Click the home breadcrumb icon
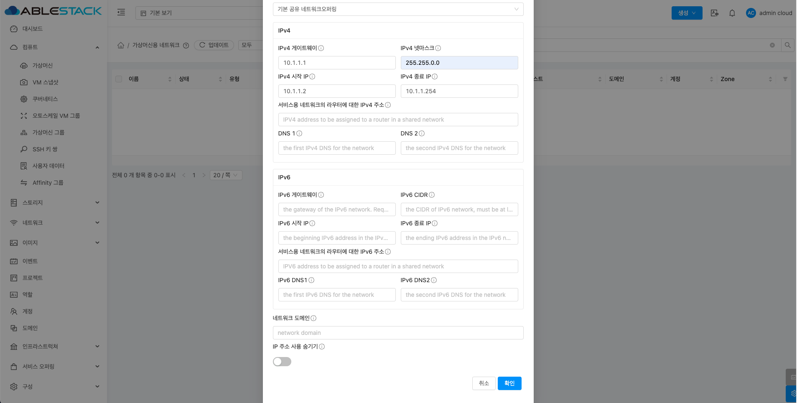797x403 pixels. pos(121,45)
